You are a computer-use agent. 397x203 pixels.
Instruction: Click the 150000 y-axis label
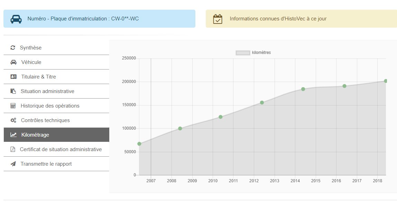coord(129,105)
